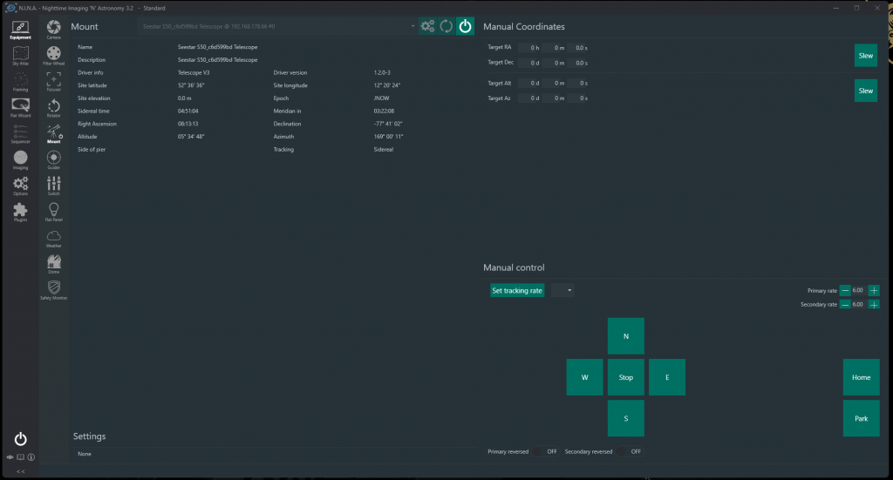Open the Filter Wheel equipment section

click(53, 56)
